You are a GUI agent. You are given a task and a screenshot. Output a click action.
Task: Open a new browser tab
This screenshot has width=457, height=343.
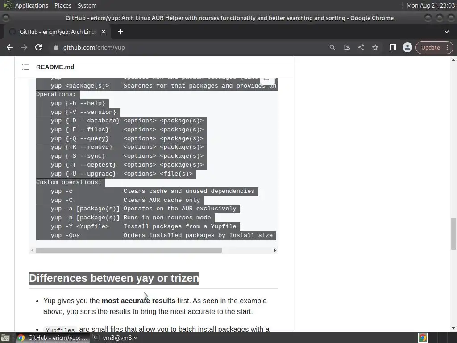click(120, 32)
